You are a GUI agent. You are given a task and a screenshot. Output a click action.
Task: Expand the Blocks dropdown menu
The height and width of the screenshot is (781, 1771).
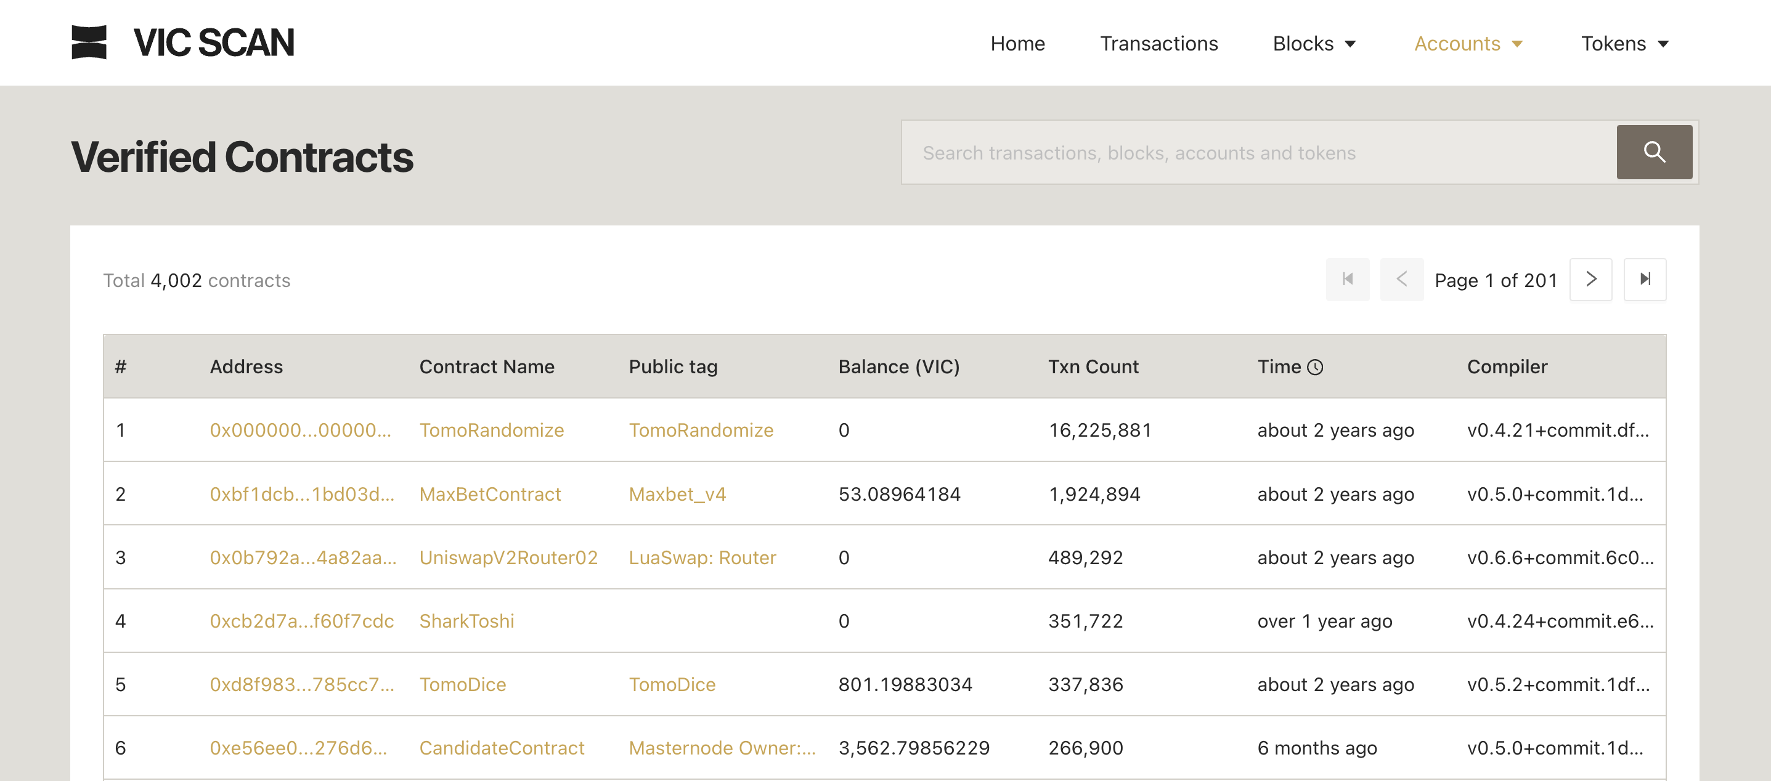[x=1314, y=44]
